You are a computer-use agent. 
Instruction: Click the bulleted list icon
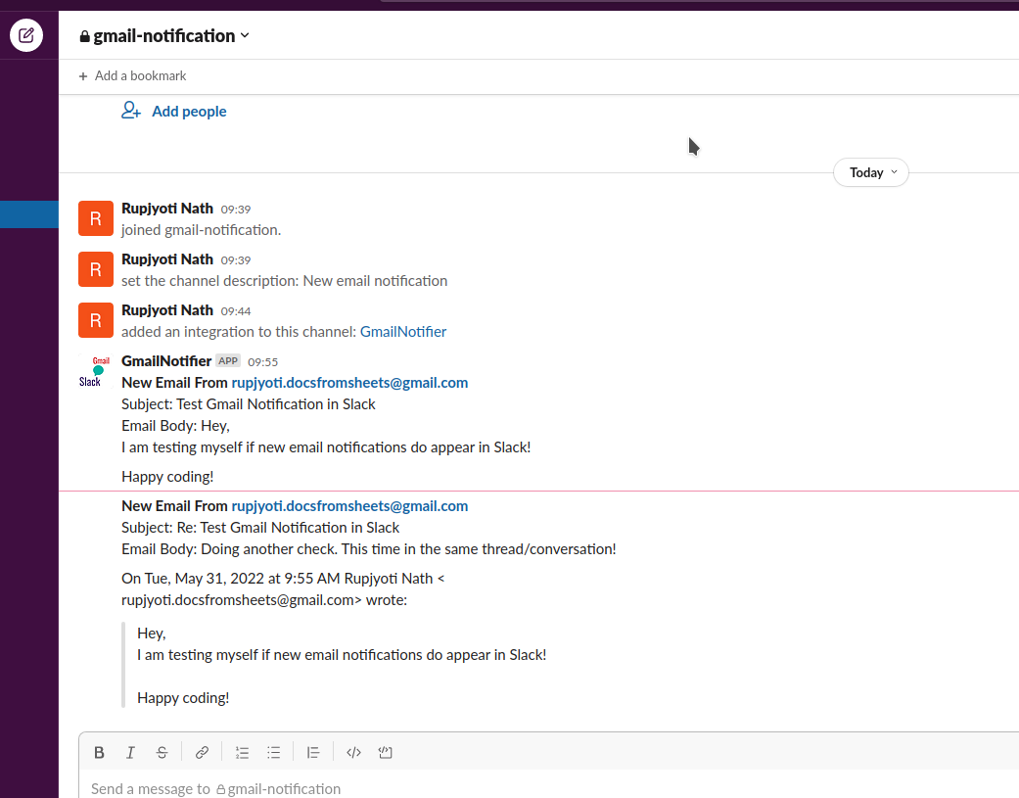[x=274, y=753]
